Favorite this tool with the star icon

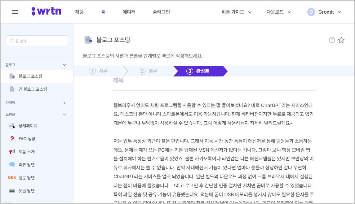[x=341, y=40]
